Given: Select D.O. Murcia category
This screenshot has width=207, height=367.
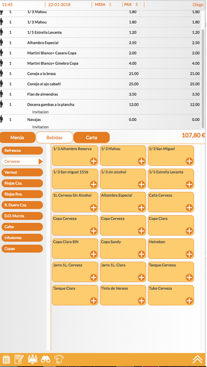Looking at the screenshot, I should point(22,216).
